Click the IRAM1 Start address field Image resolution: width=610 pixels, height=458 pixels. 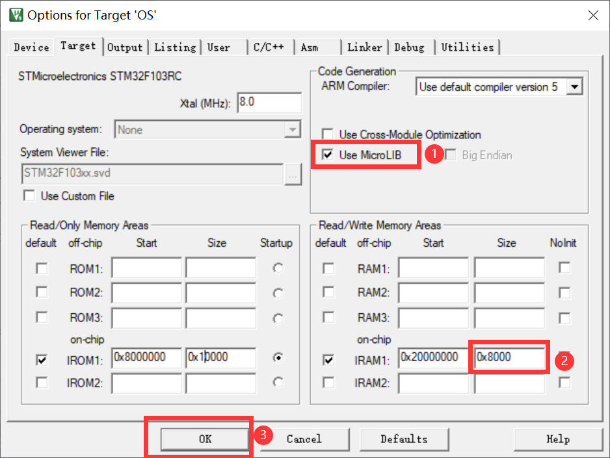[433, 358]
